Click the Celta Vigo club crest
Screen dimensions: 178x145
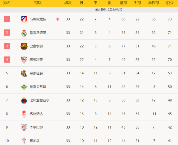(24, 141)
